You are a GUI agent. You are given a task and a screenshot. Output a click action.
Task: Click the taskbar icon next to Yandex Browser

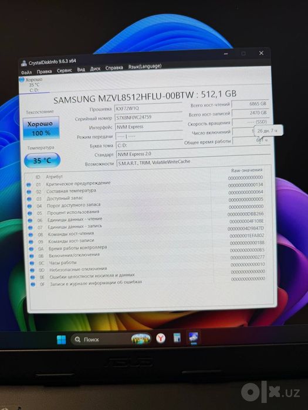coord(177,337)
